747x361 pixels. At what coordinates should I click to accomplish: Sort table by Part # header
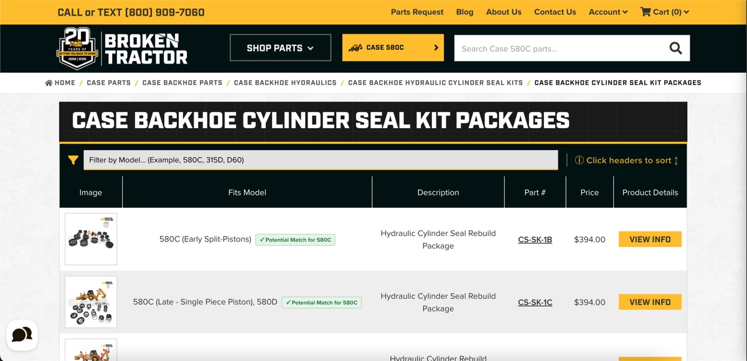pyautogui.click(x=535, y=192)
